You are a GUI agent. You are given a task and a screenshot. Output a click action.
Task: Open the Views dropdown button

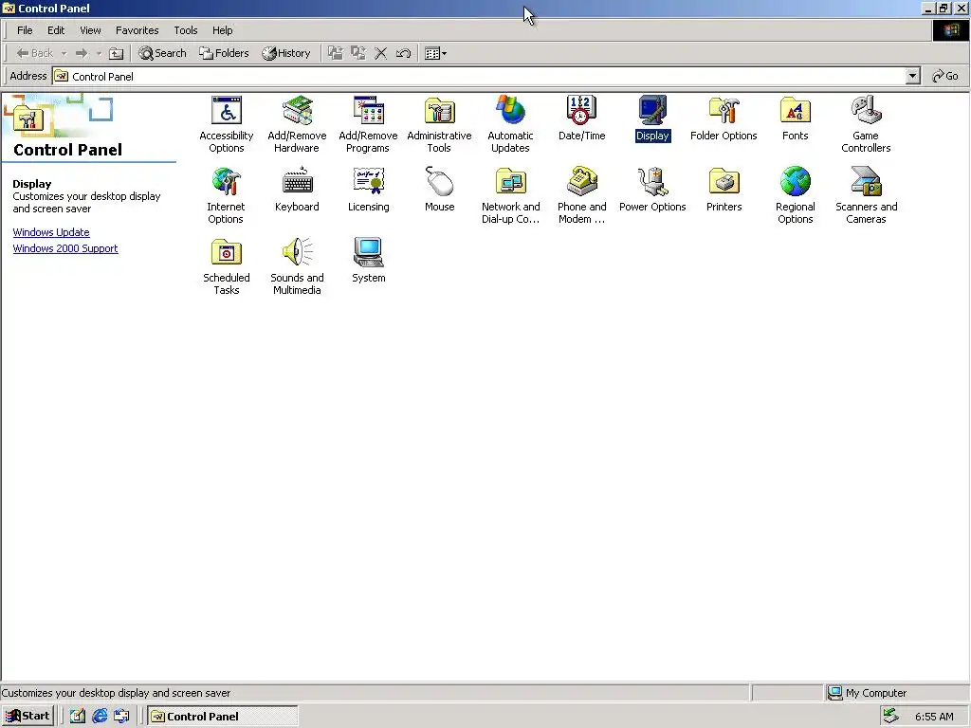point(436,53)
